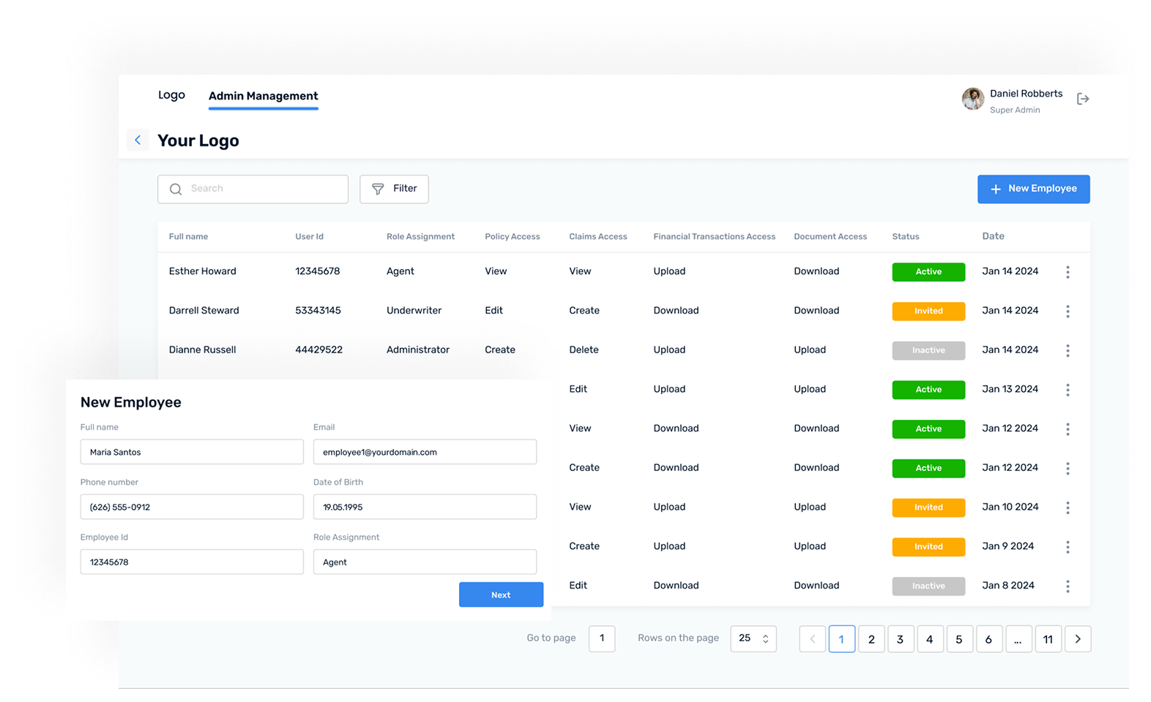Select the Admin Management tab

(x=263, y=96)
